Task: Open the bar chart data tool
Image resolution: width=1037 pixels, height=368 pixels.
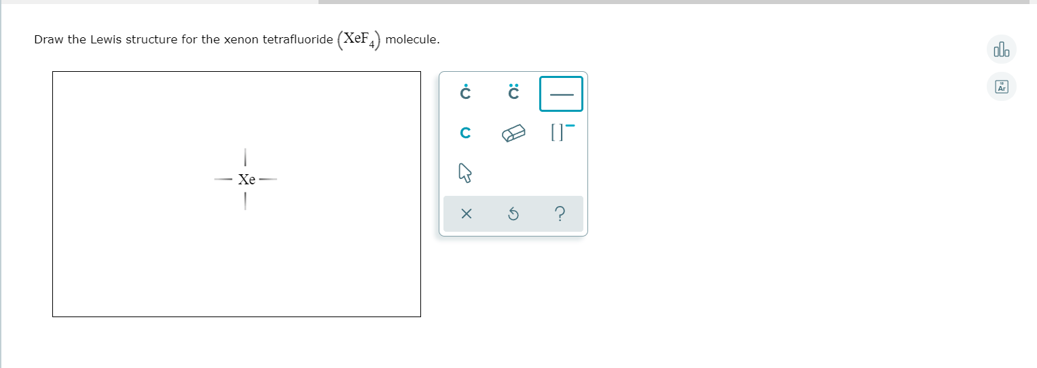Action: pos(1001,49)
